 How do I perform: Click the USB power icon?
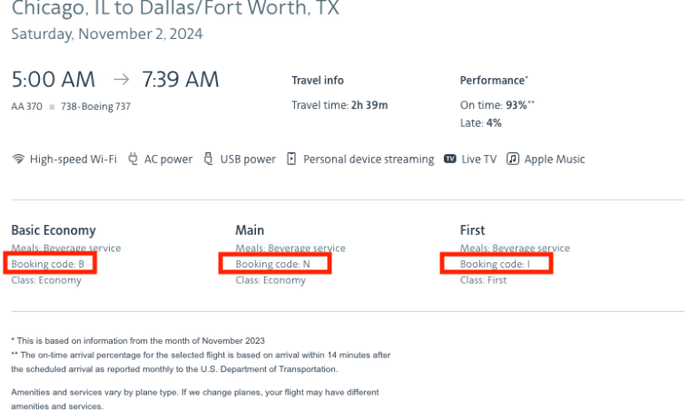(210, 160)
